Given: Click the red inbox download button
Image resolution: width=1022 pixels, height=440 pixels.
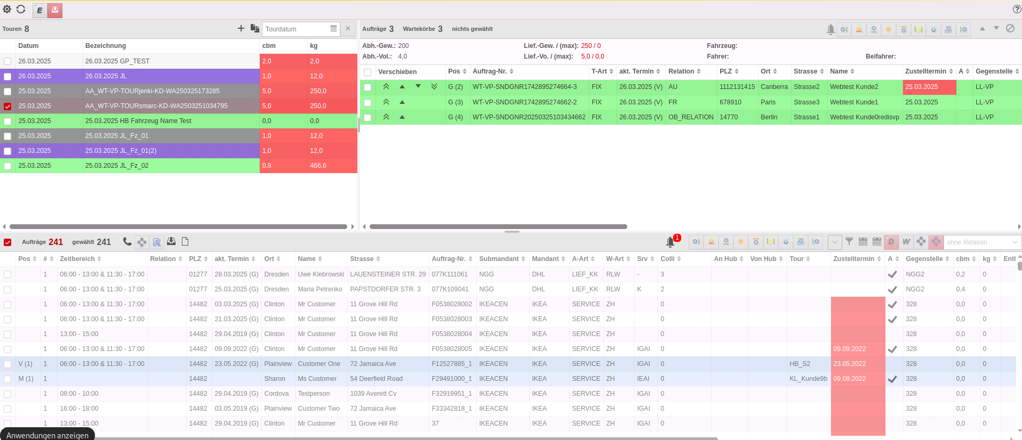Looking at the screenshot, I should tap(55, 10).
